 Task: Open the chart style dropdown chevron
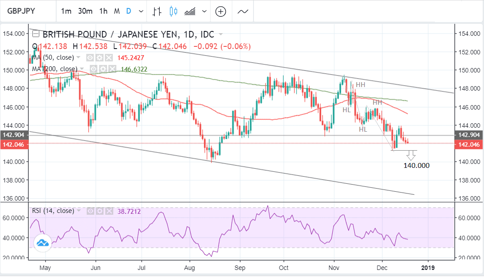[x=204, y=11]
